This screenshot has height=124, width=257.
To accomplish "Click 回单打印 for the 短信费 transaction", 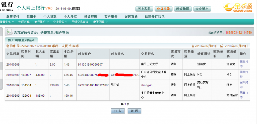I will [x=244, y=64].
